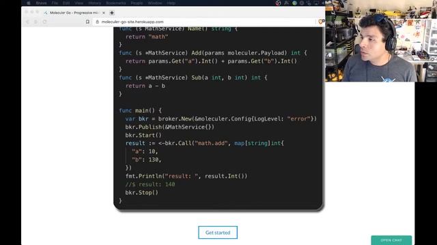Open the Edit menu
The height and width of the screenshot is (245, 437).
pyautogui.click(x=66, y=3)
